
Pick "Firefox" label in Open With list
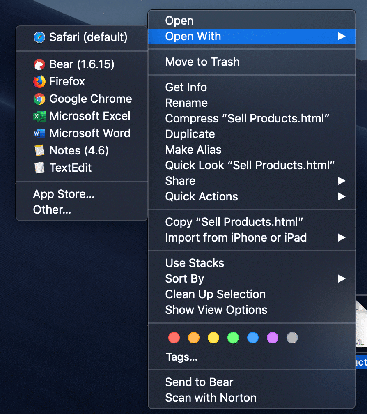pyautogui.click(x=67, y=82)
